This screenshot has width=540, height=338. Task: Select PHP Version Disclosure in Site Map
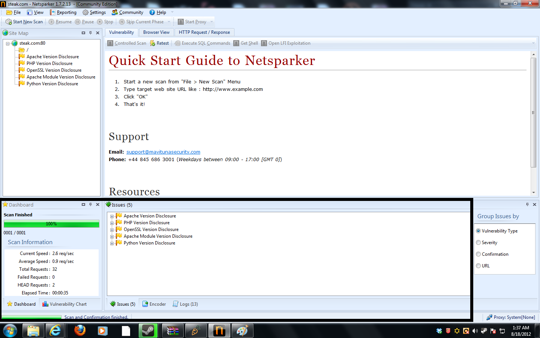click(x=49, y=63)
